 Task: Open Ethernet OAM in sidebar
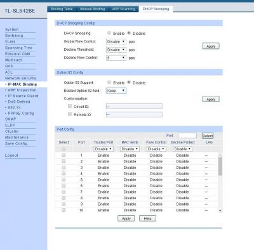pos(17,54)
